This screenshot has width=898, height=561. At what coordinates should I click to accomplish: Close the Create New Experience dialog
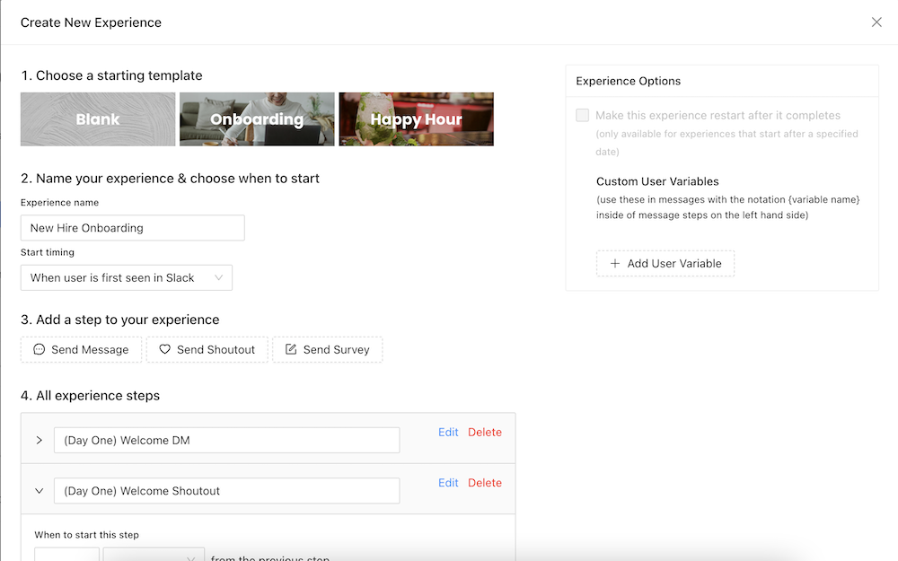(x=876, y=22)
